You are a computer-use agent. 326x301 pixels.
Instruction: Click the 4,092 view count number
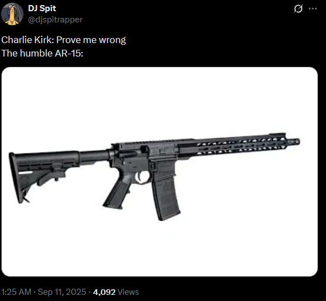click(x=104, y=292)
